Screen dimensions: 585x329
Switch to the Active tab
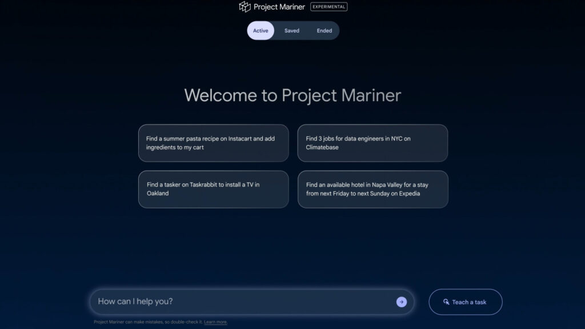pyautogui.click(x=261, y=31)
